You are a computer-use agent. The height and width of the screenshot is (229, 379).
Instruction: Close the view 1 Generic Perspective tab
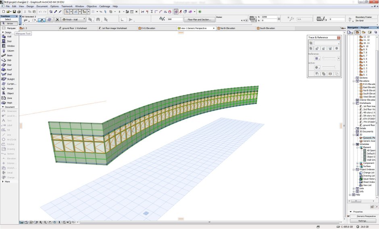pyautogui.click(x=214, y=28)
